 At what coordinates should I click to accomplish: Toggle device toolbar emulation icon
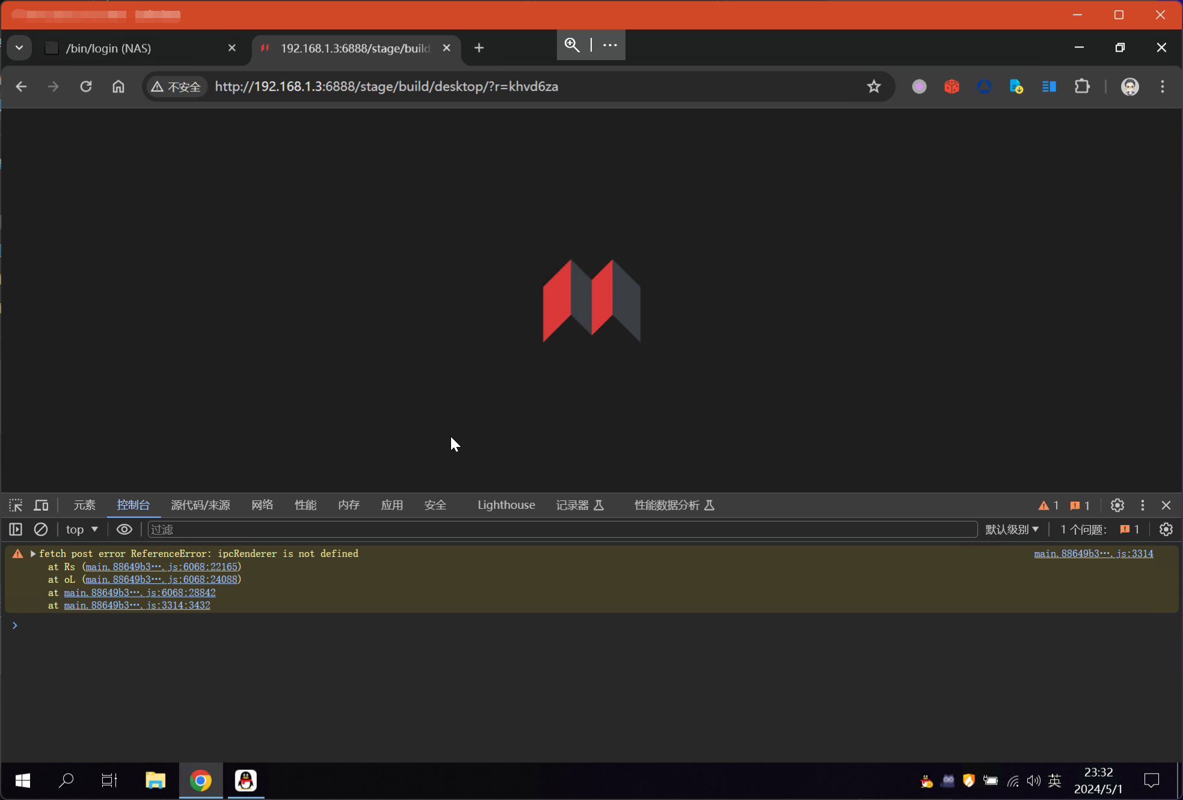click(x=41, y=505)
